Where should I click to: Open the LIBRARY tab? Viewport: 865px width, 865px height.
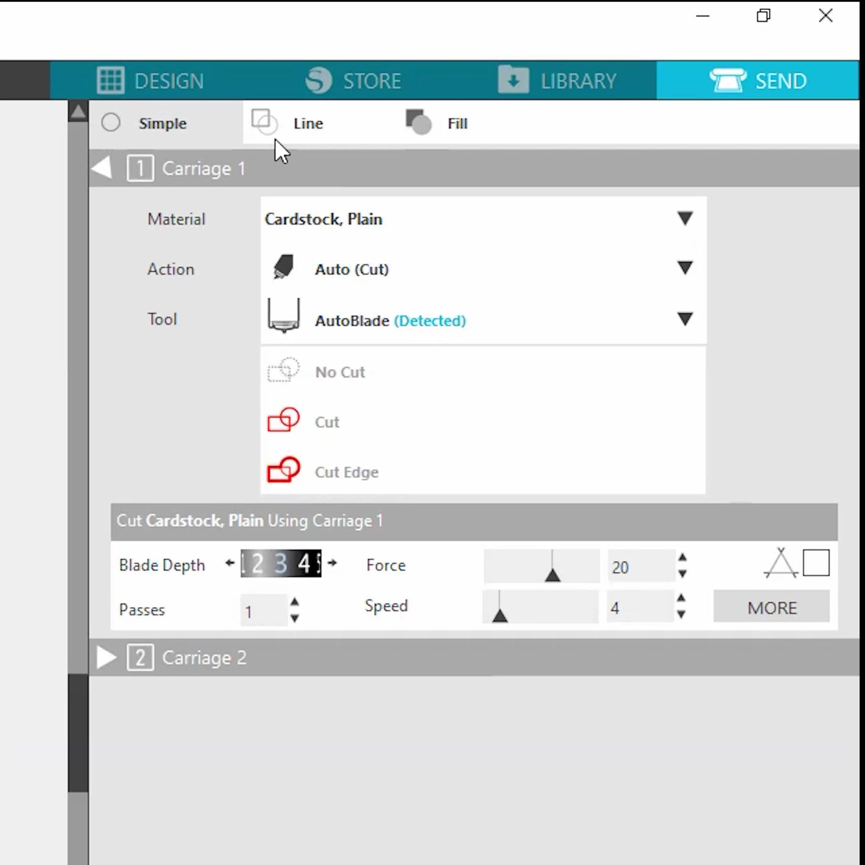coord(557,80)
